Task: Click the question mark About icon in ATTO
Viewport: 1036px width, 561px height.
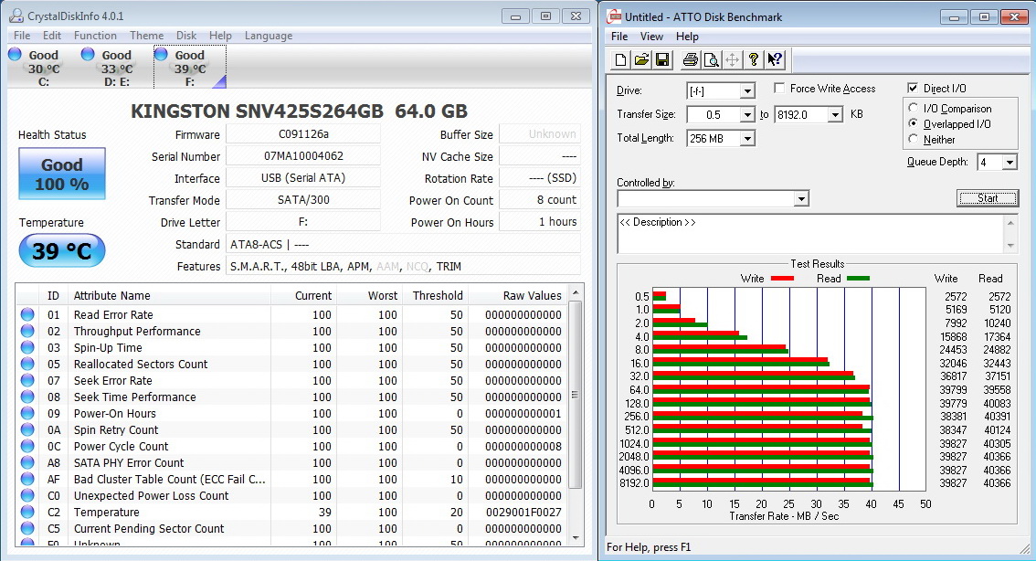Action: tap(753, 60)
